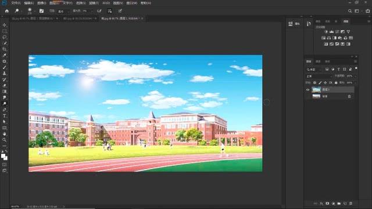Open the blend mode dropdown
The height and width of the screenshot is (209, 372).
pyautogui.click(x=319, y=76)
